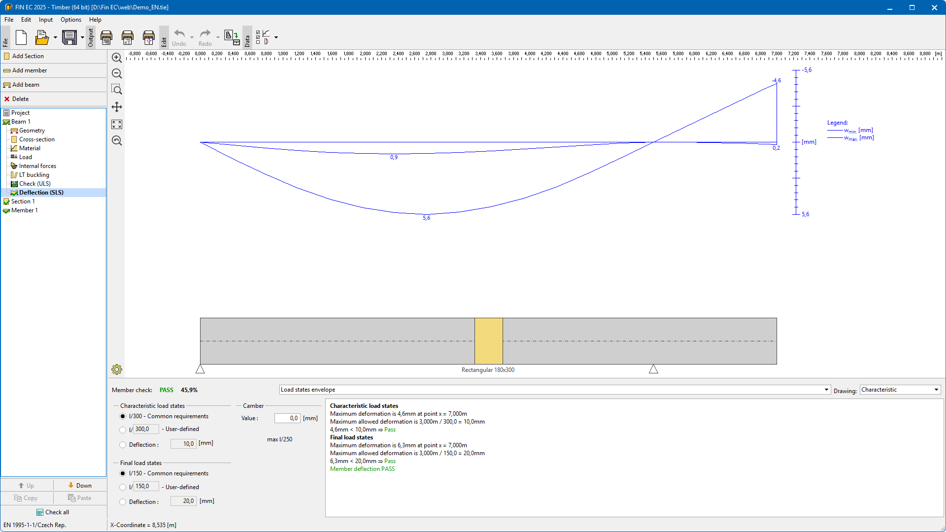The image size is (946, 532).
Task: Click the New file icon
Action: (21, 37)
